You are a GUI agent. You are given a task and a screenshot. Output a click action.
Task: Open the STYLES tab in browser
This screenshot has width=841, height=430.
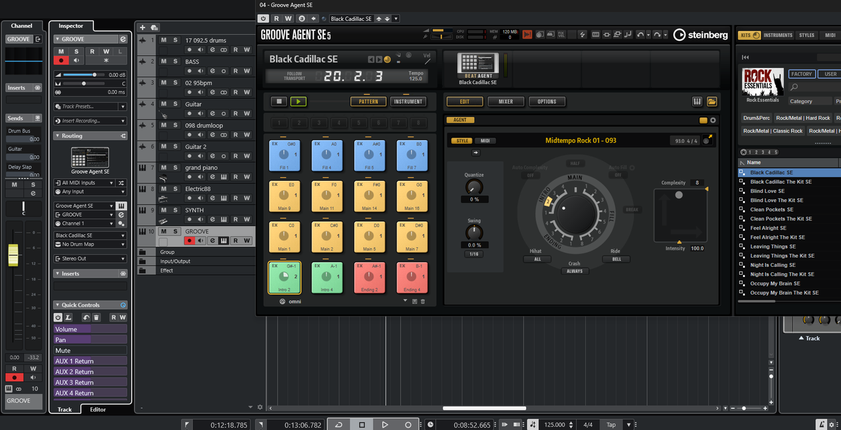tap(807, 35)
